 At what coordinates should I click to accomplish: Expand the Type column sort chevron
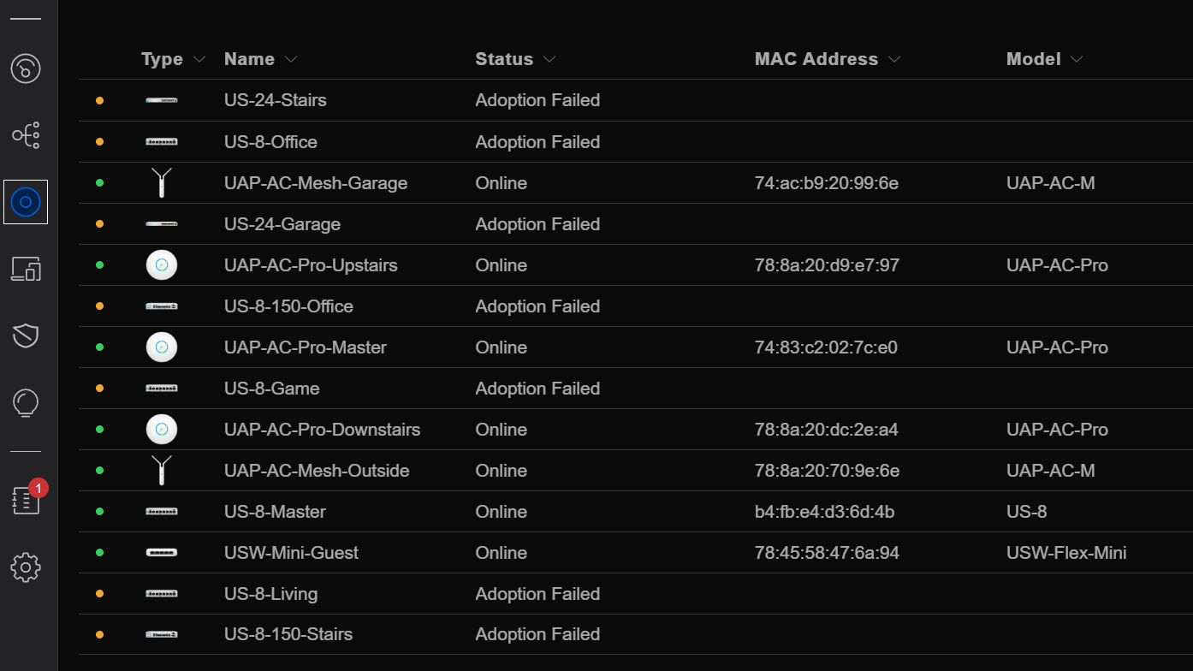pyautogui.click(x=200, y=59)
